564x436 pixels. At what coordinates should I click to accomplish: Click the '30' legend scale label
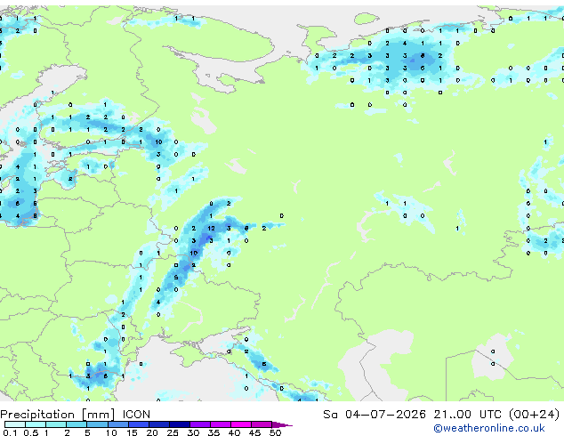tap(193, 432)
